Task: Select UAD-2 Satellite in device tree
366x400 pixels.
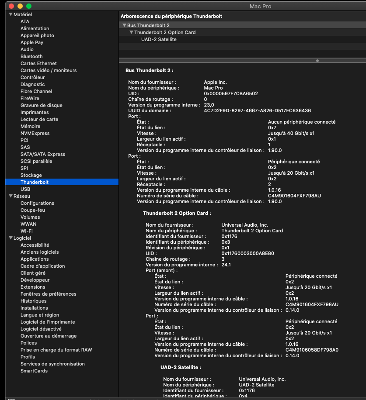Action: (159, 39)
